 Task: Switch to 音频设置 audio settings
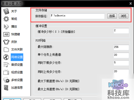point(17,65)
